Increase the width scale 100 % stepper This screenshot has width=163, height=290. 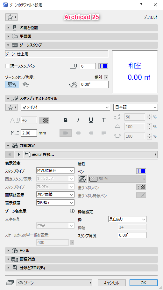[150, 125]
